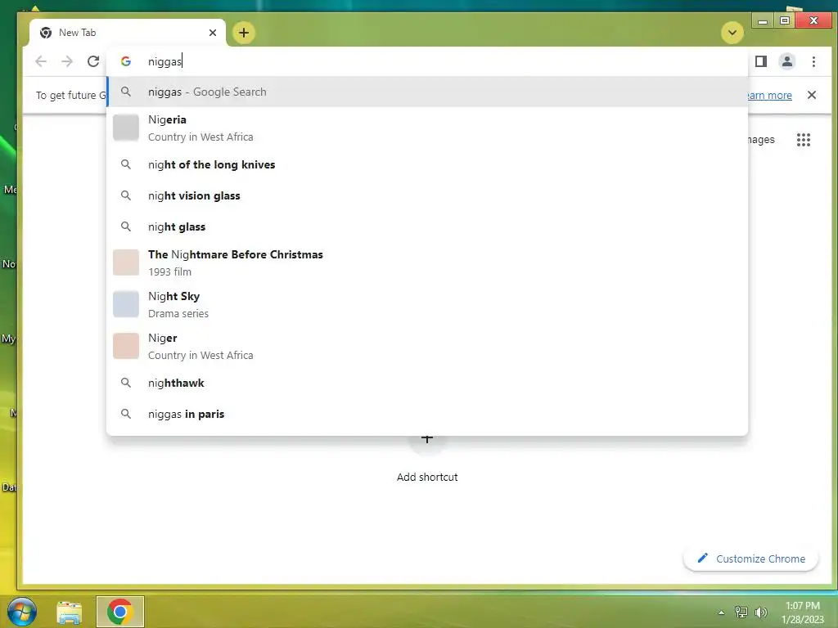Screen dimensions: 838x628
Task: Click Customize Chrome button
Action: pos(751,558)
